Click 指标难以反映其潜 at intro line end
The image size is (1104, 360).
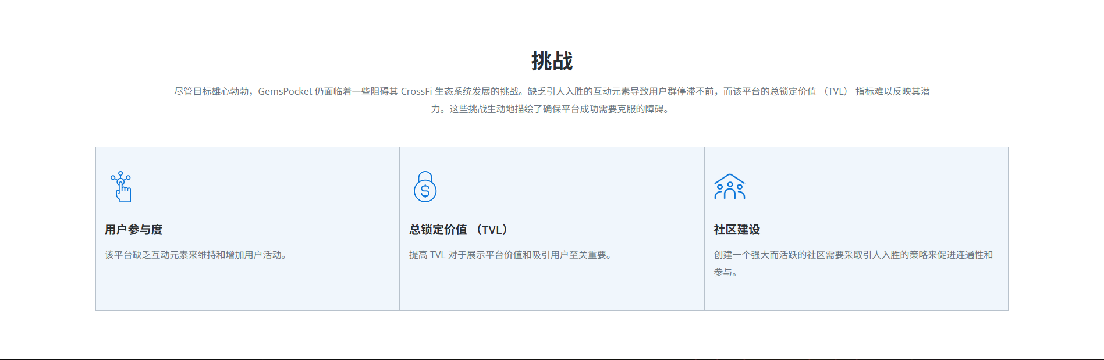(892, 91)
